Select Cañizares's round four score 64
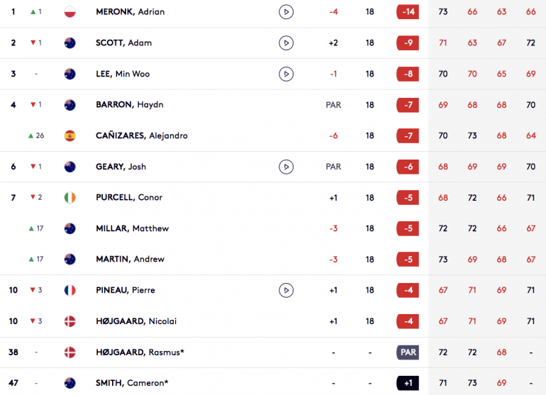 [x=530, y=135]
